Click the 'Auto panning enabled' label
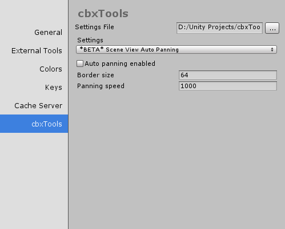 tap(120, 64)
